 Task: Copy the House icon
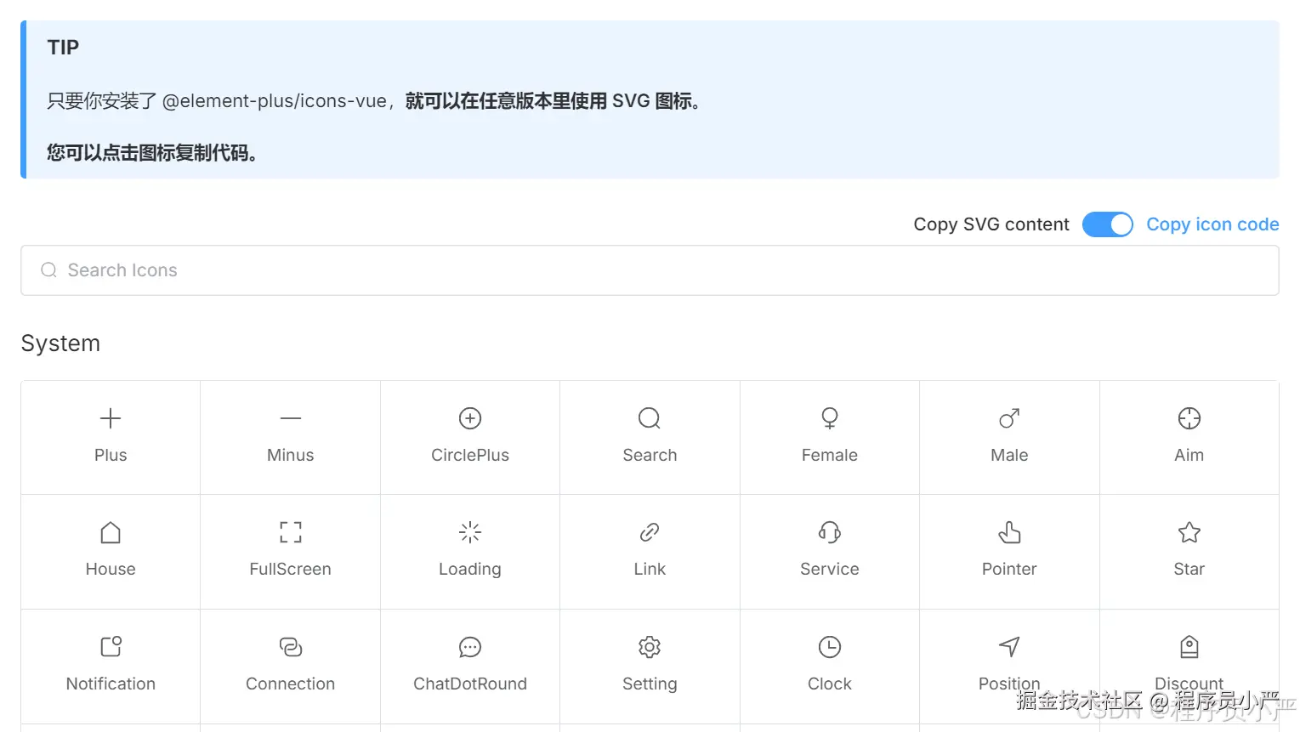point(111,533)
